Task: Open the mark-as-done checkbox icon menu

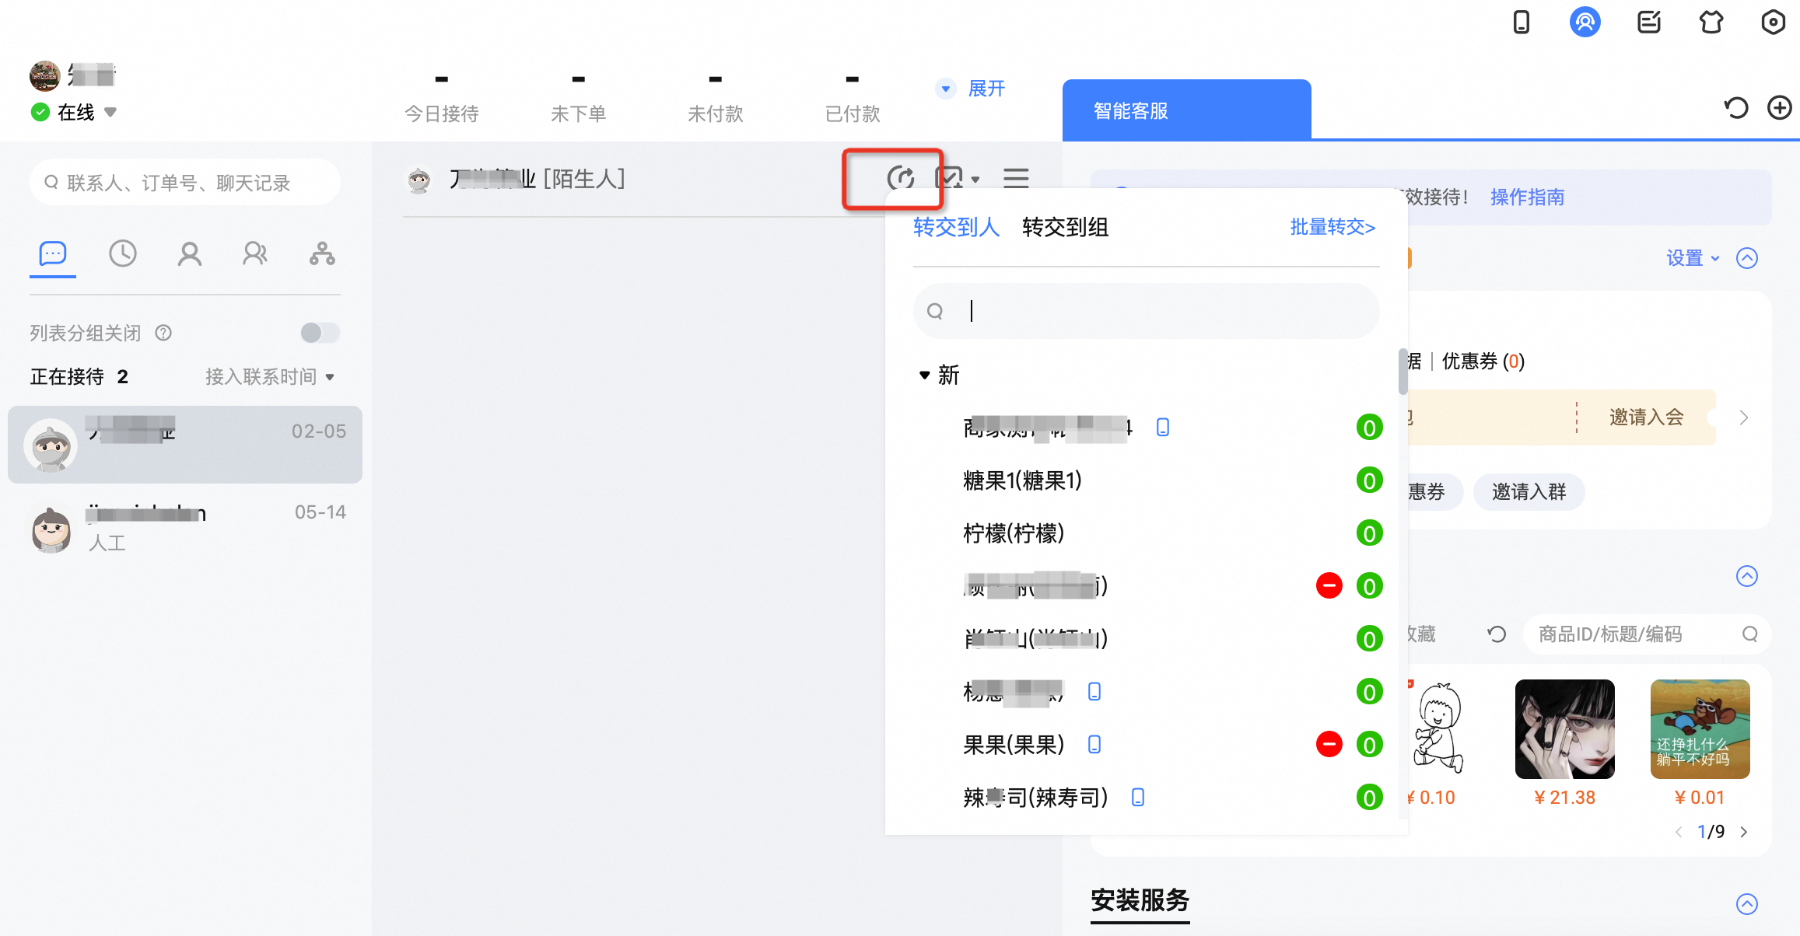Action: click(x=956, y=178)
